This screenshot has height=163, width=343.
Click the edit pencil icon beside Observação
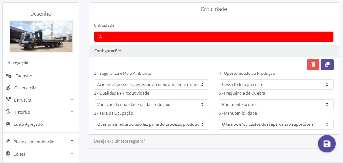coord(8,88)
